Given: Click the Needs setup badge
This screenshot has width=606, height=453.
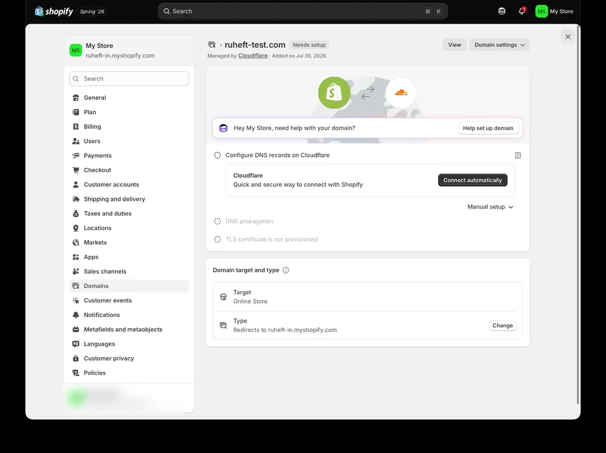Looking at the screenshot, I should pos(309,45).
